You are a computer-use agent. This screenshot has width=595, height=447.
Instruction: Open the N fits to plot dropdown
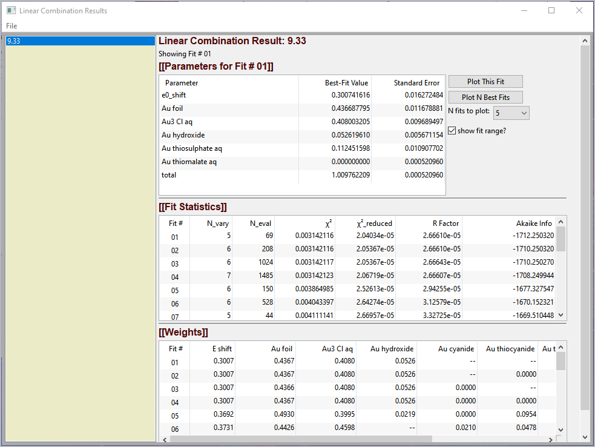(511, 113)
